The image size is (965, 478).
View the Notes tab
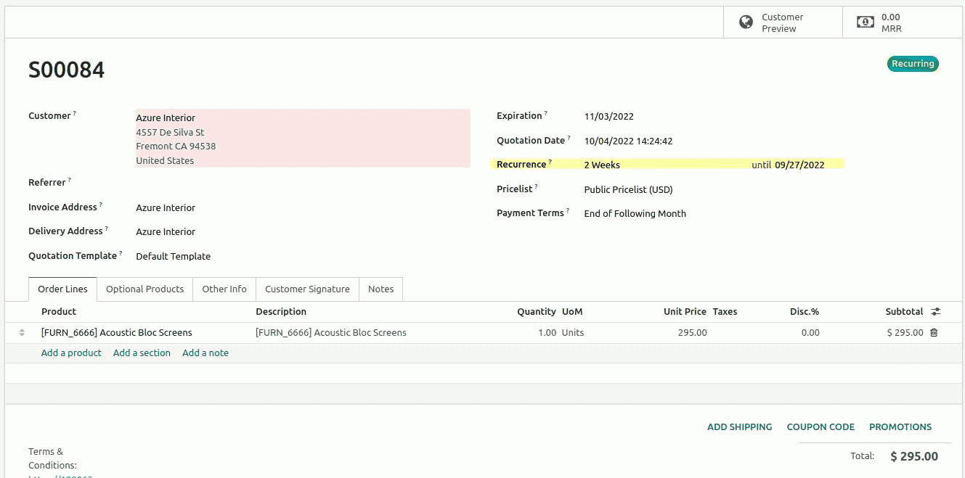pyautogui.click(x=380, y=289)
